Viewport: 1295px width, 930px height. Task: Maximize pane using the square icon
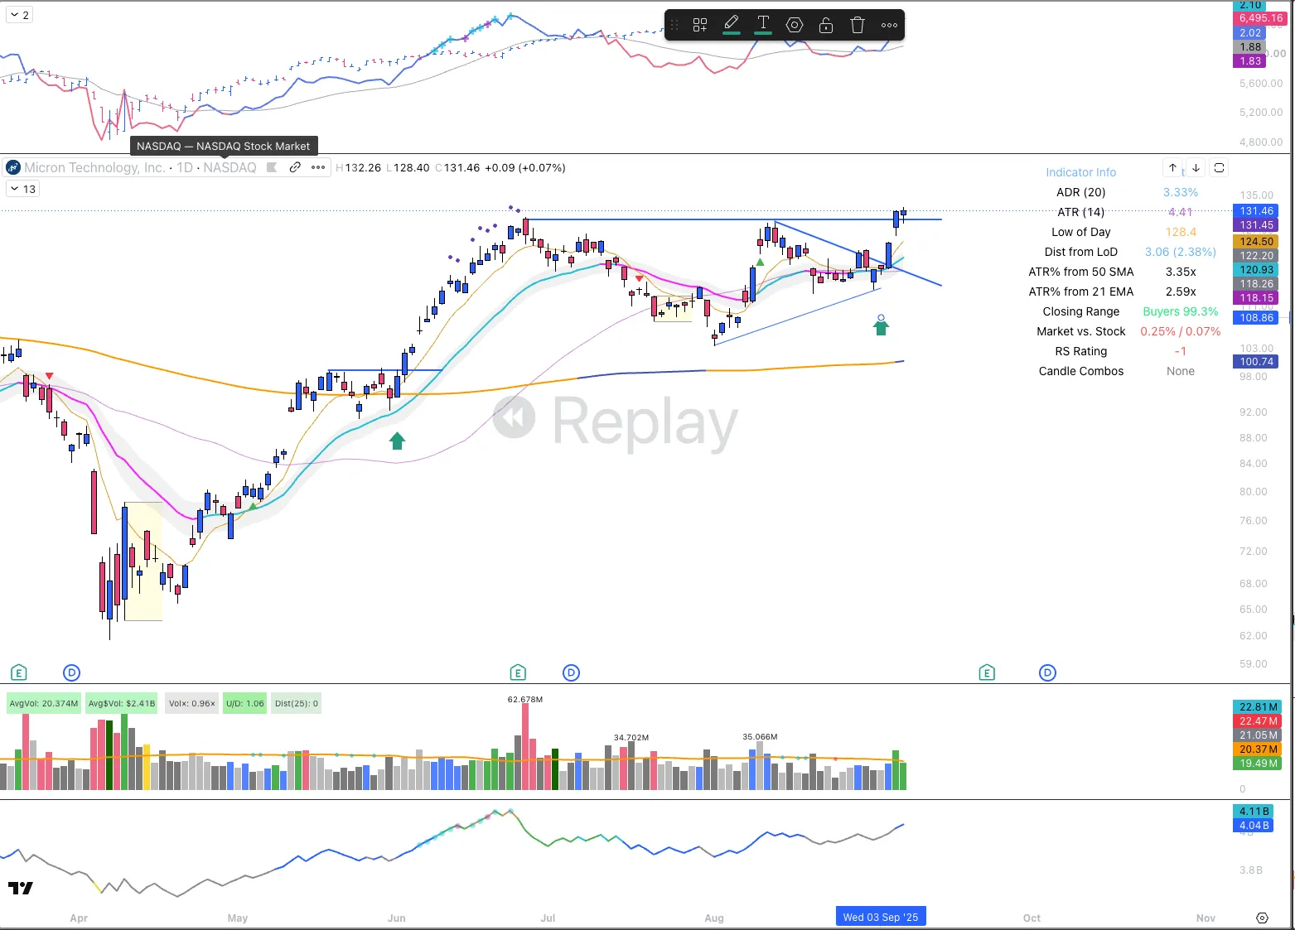(x=1219, y=167)
